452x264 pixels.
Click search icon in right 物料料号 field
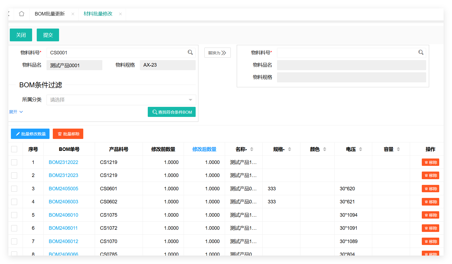[421, 52]
